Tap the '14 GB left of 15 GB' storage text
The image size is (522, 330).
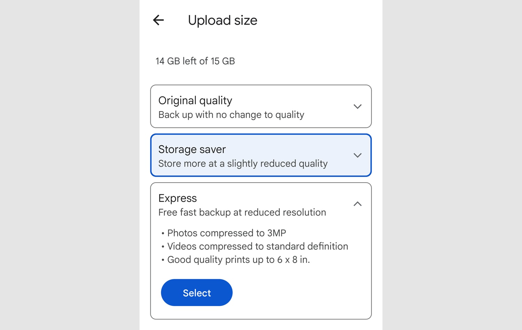[195, 61]
